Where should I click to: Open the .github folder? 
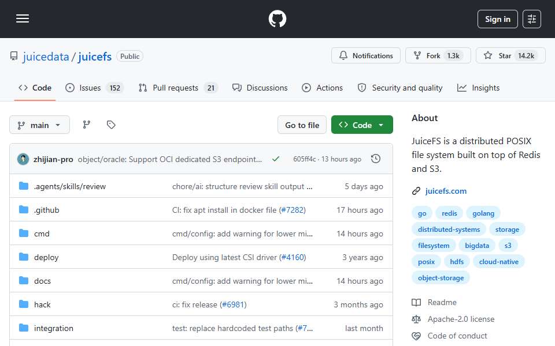tap(47, 210)
